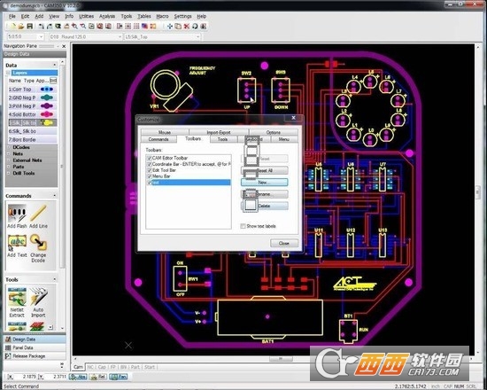Click the blue Move crosshair toolbar icon
Screen dimensions: 487x390
click(170, 27)
